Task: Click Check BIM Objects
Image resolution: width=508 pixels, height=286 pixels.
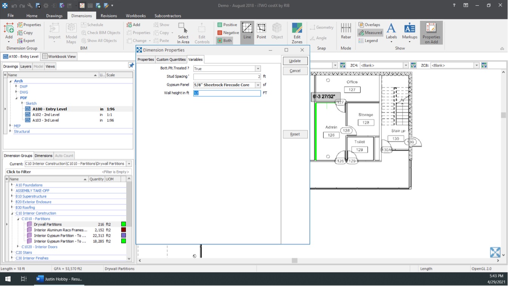Action: (100, 33)
